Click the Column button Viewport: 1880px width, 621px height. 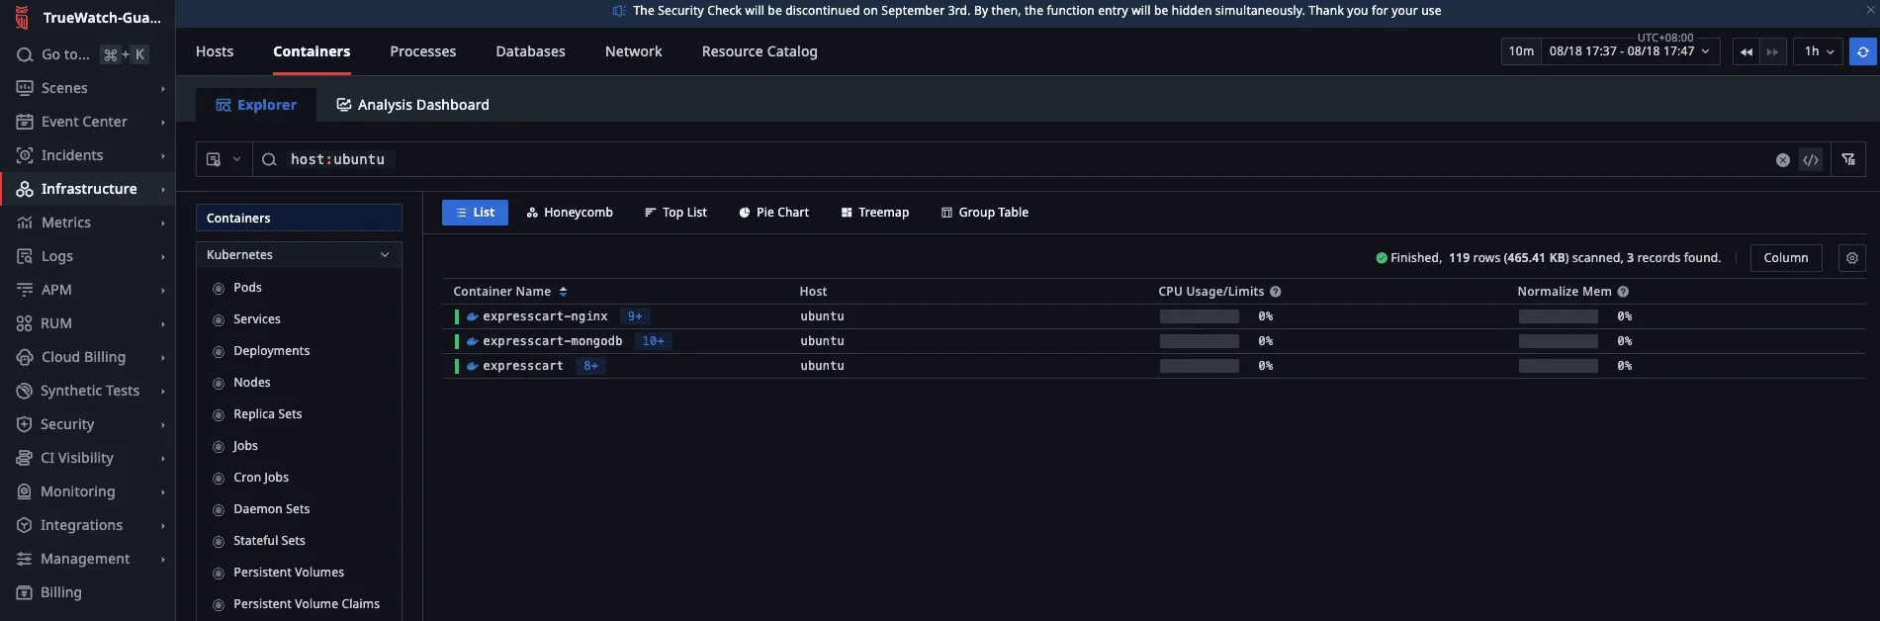[x=1785, y=258]
